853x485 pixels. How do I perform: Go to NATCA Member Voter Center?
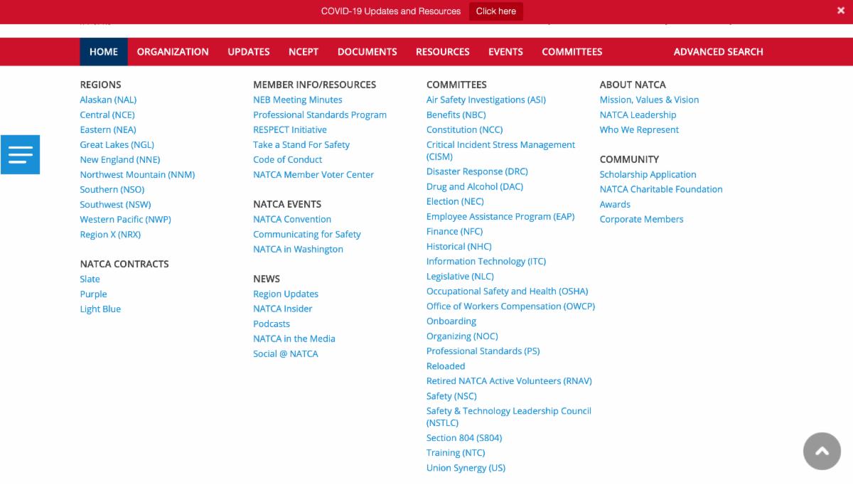point(313,174)
